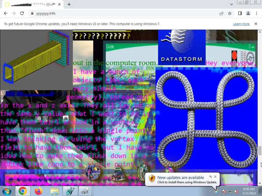Click the yellow 3D mesh beam image
Viewport: 262px width, 196px height.
click(36, 60)
